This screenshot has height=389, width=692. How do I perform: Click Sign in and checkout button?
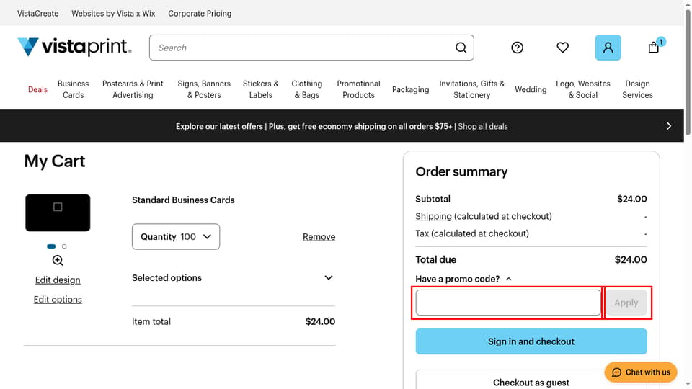coord(531,341)
